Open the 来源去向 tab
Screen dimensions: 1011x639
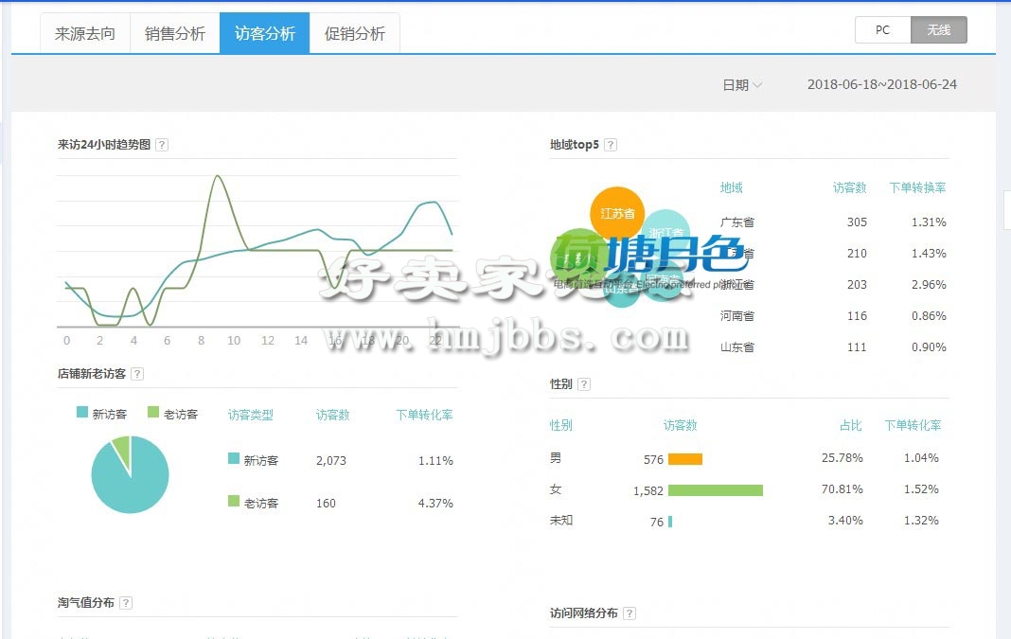(x=85, y=34)
